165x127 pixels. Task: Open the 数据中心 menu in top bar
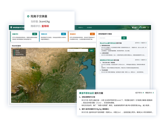tap(81, 28)
